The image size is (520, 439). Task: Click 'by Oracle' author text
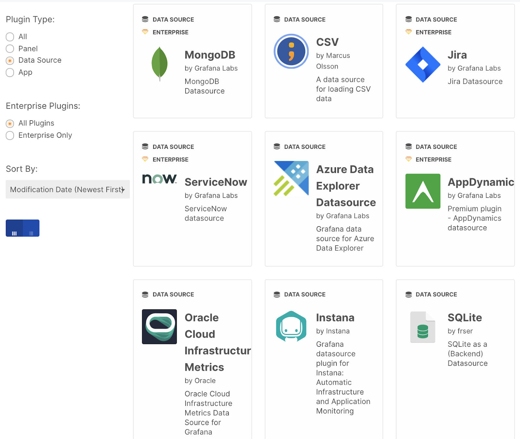point(200,381)
